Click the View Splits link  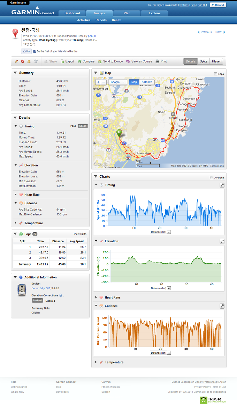click(x=80, y=234)
